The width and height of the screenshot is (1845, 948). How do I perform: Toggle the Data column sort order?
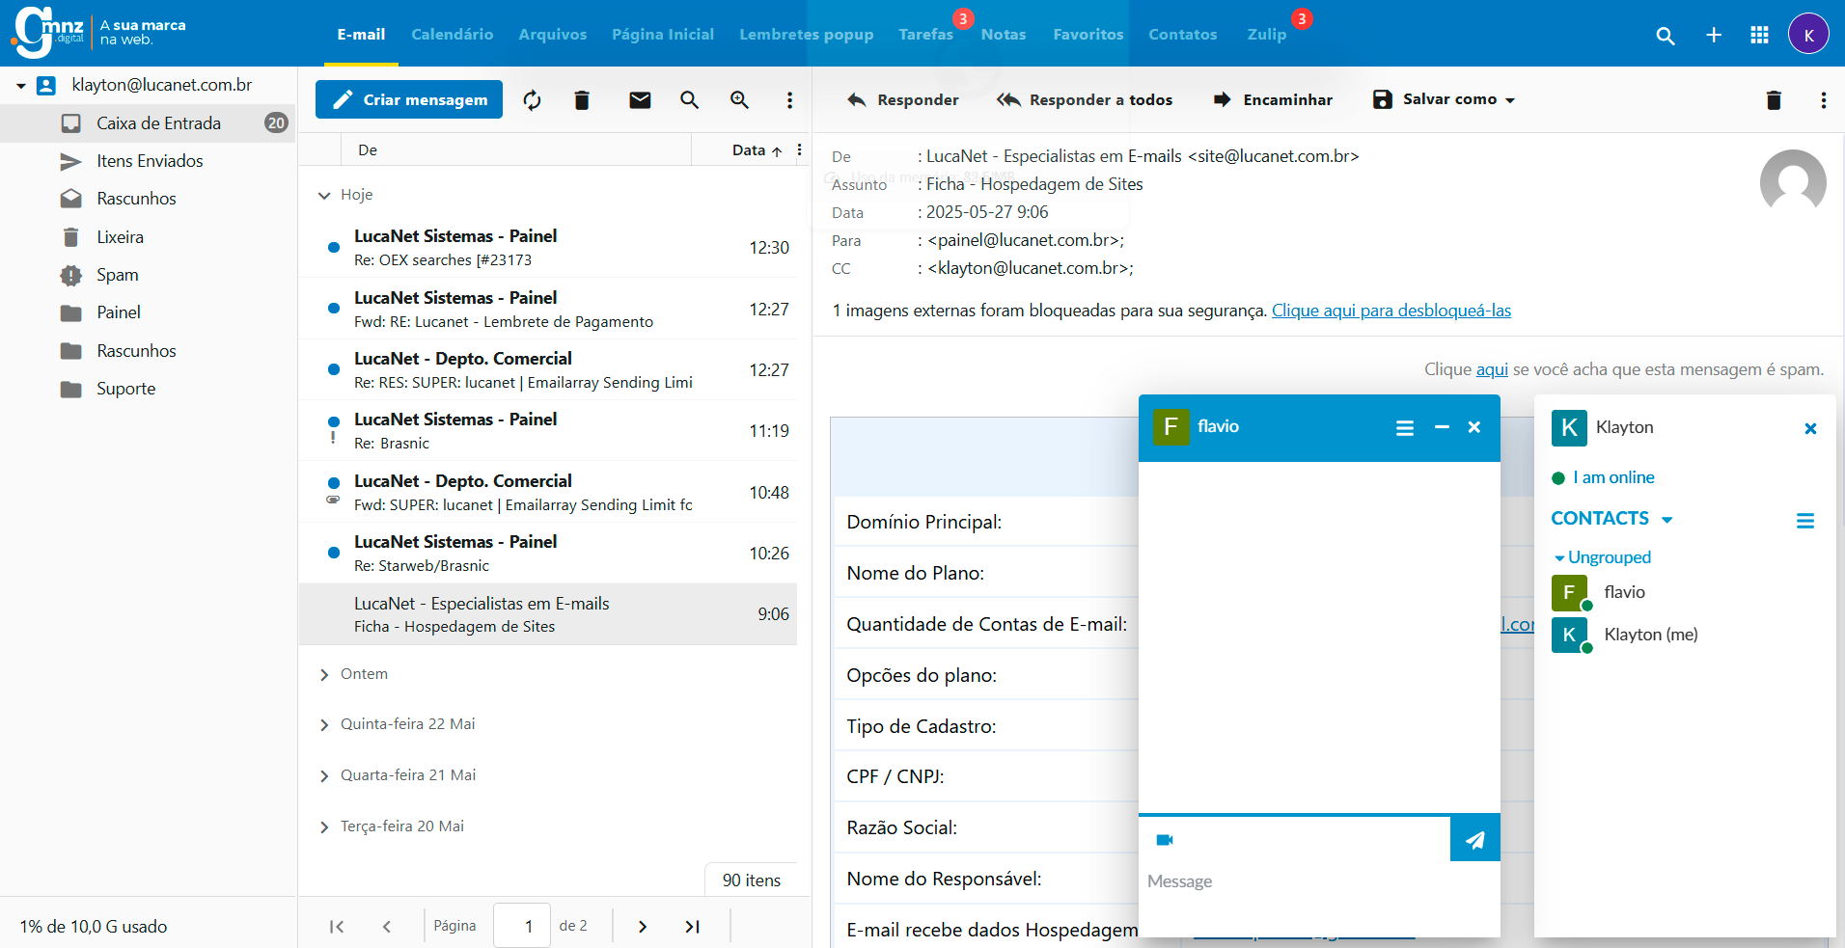pos(757,150)
